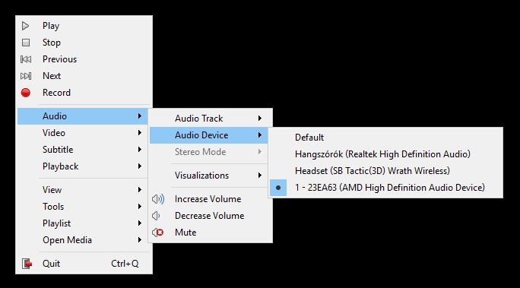This screenshot has width=520, height=288.
Task: Click the Increase Volume speaker icon
Action: click(158, 199)
